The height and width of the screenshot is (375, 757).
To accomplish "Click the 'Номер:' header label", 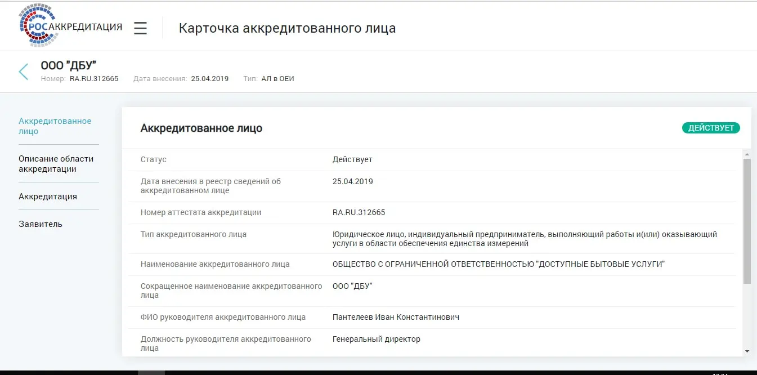I will click(x=53, y=79).
